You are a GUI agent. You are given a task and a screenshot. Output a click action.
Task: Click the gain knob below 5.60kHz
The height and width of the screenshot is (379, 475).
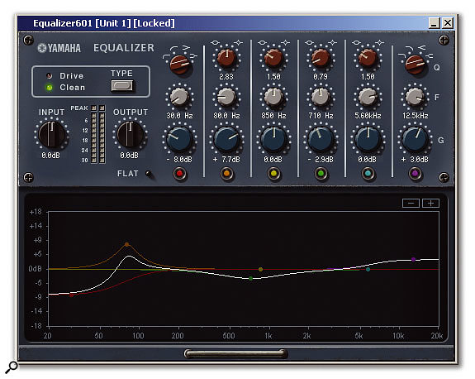(x=368, y=139)
